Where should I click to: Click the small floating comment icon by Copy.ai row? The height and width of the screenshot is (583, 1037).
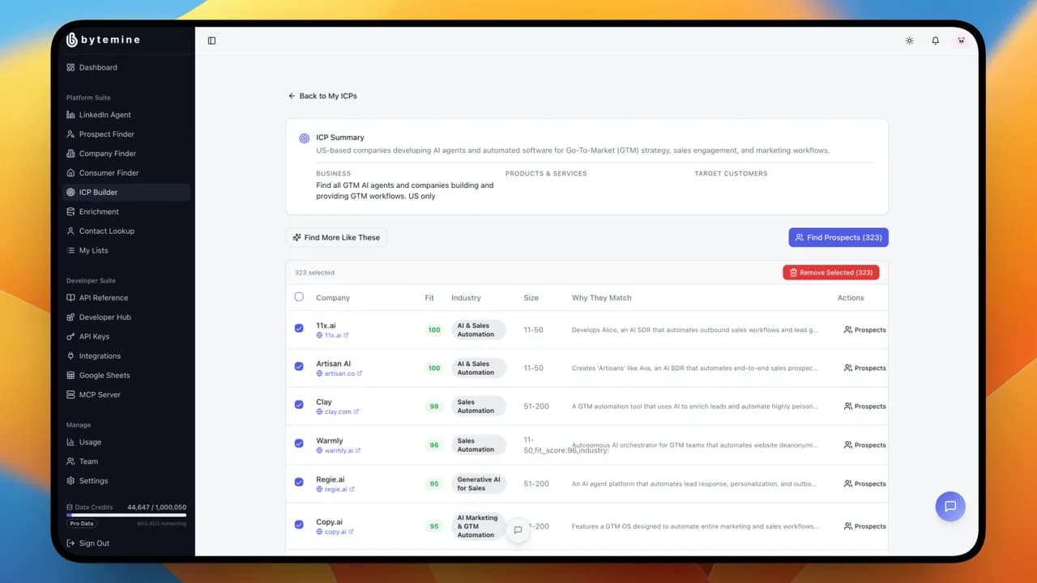[518, 530]
